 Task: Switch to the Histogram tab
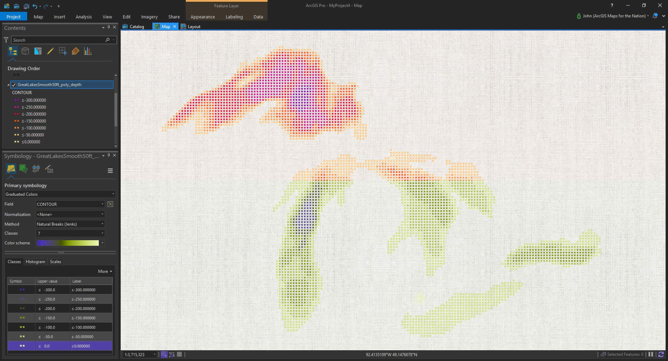click(35, 262)
